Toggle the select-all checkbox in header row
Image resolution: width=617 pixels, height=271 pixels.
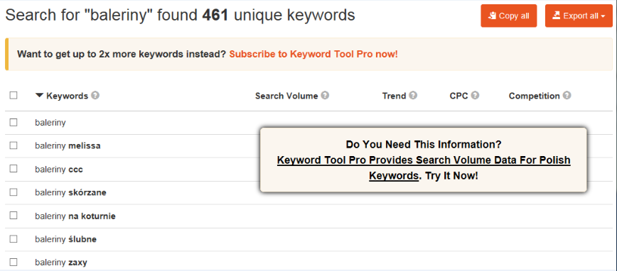click(x=14, y=96)
